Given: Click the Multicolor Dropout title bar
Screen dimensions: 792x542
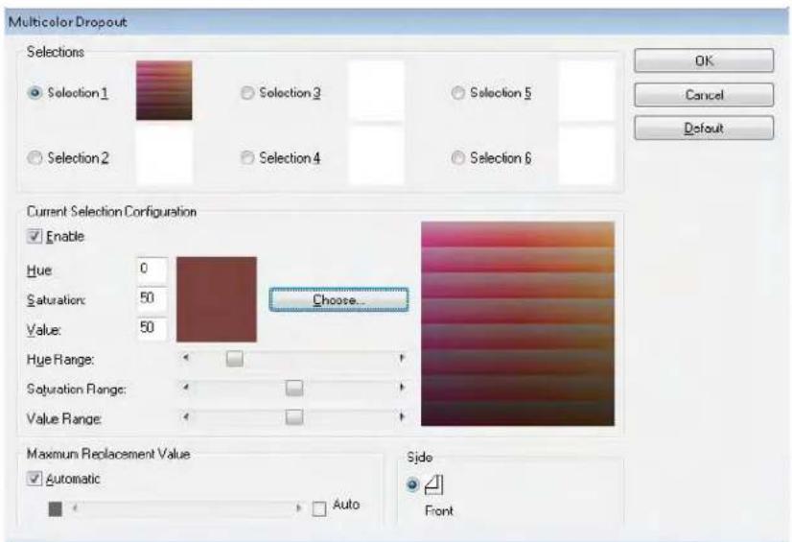Looking at the screenshot, I should coord(396,22).
